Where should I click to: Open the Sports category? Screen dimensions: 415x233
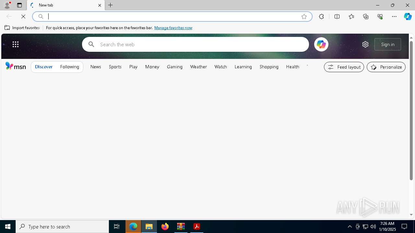[x=115, y=67]
